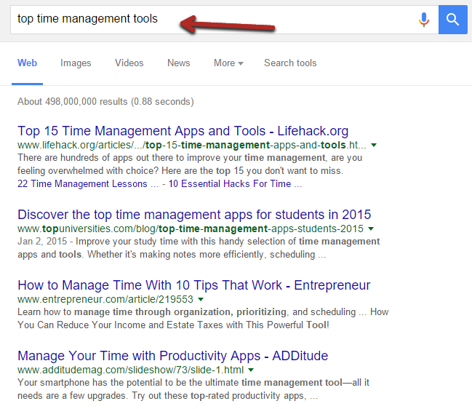Open the dropdown arrow beside lifehack.org URL
Screen dimensions: 472x409
coord(374,145)
